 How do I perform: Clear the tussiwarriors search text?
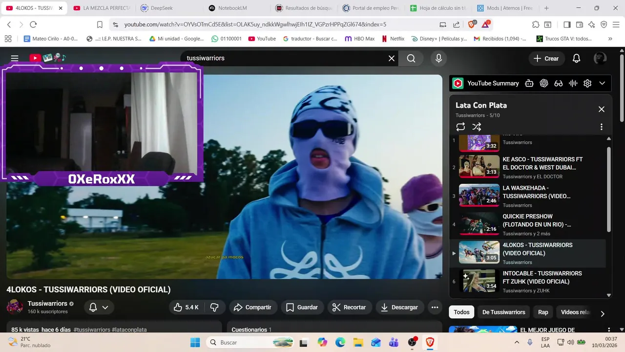391,58
